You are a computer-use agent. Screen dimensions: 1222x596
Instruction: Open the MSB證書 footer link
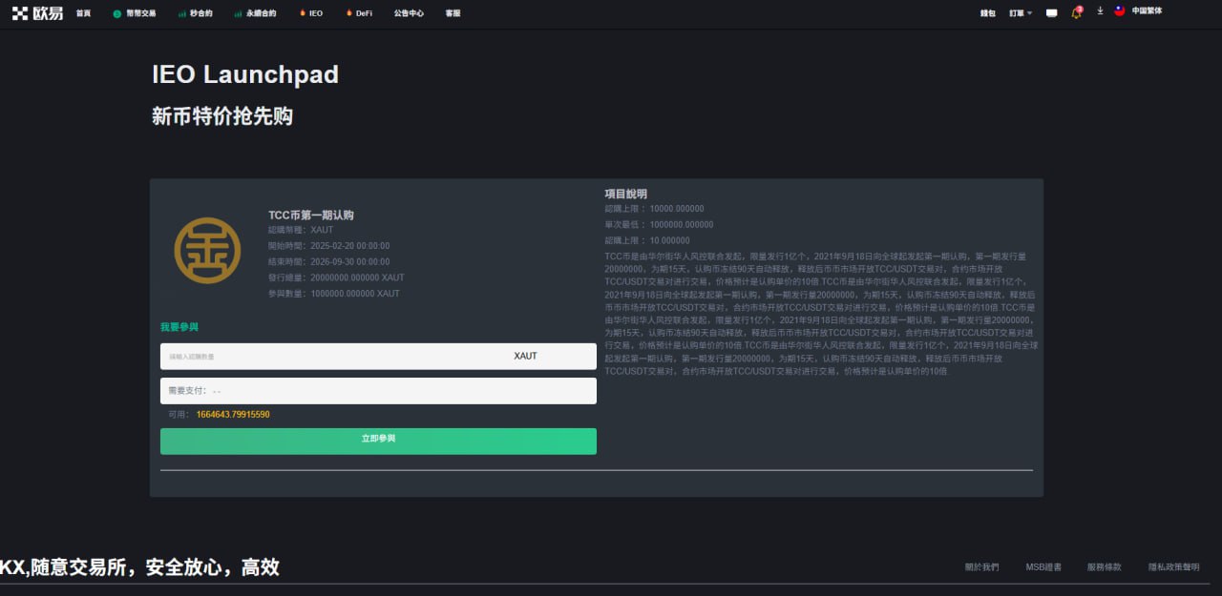click(1043, 567)
